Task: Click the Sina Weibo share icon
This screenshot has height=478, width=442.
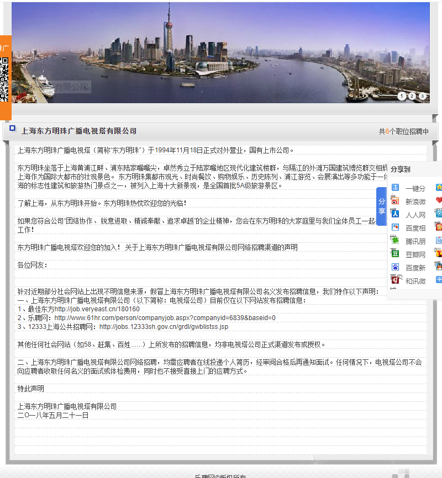Action: click(x=395, y=201)
